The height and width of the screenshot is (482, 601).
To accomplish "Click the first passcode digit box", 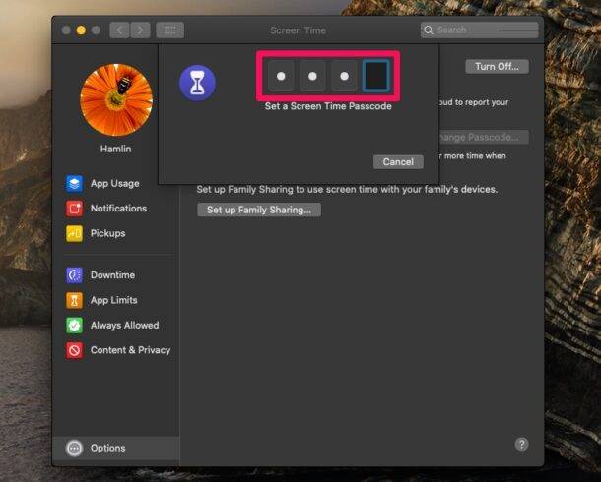I will 281,76.
